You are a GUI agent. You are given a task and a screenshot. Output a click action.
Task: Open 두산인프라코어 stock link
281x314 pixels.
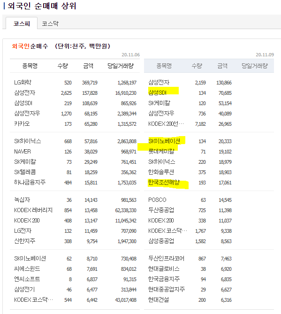167,258
